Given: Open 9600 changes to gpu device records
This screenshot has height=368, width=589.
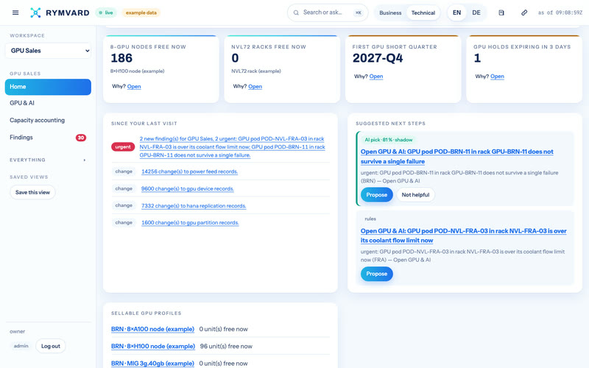Looking at the screenshot, I should tap(188, 189).
